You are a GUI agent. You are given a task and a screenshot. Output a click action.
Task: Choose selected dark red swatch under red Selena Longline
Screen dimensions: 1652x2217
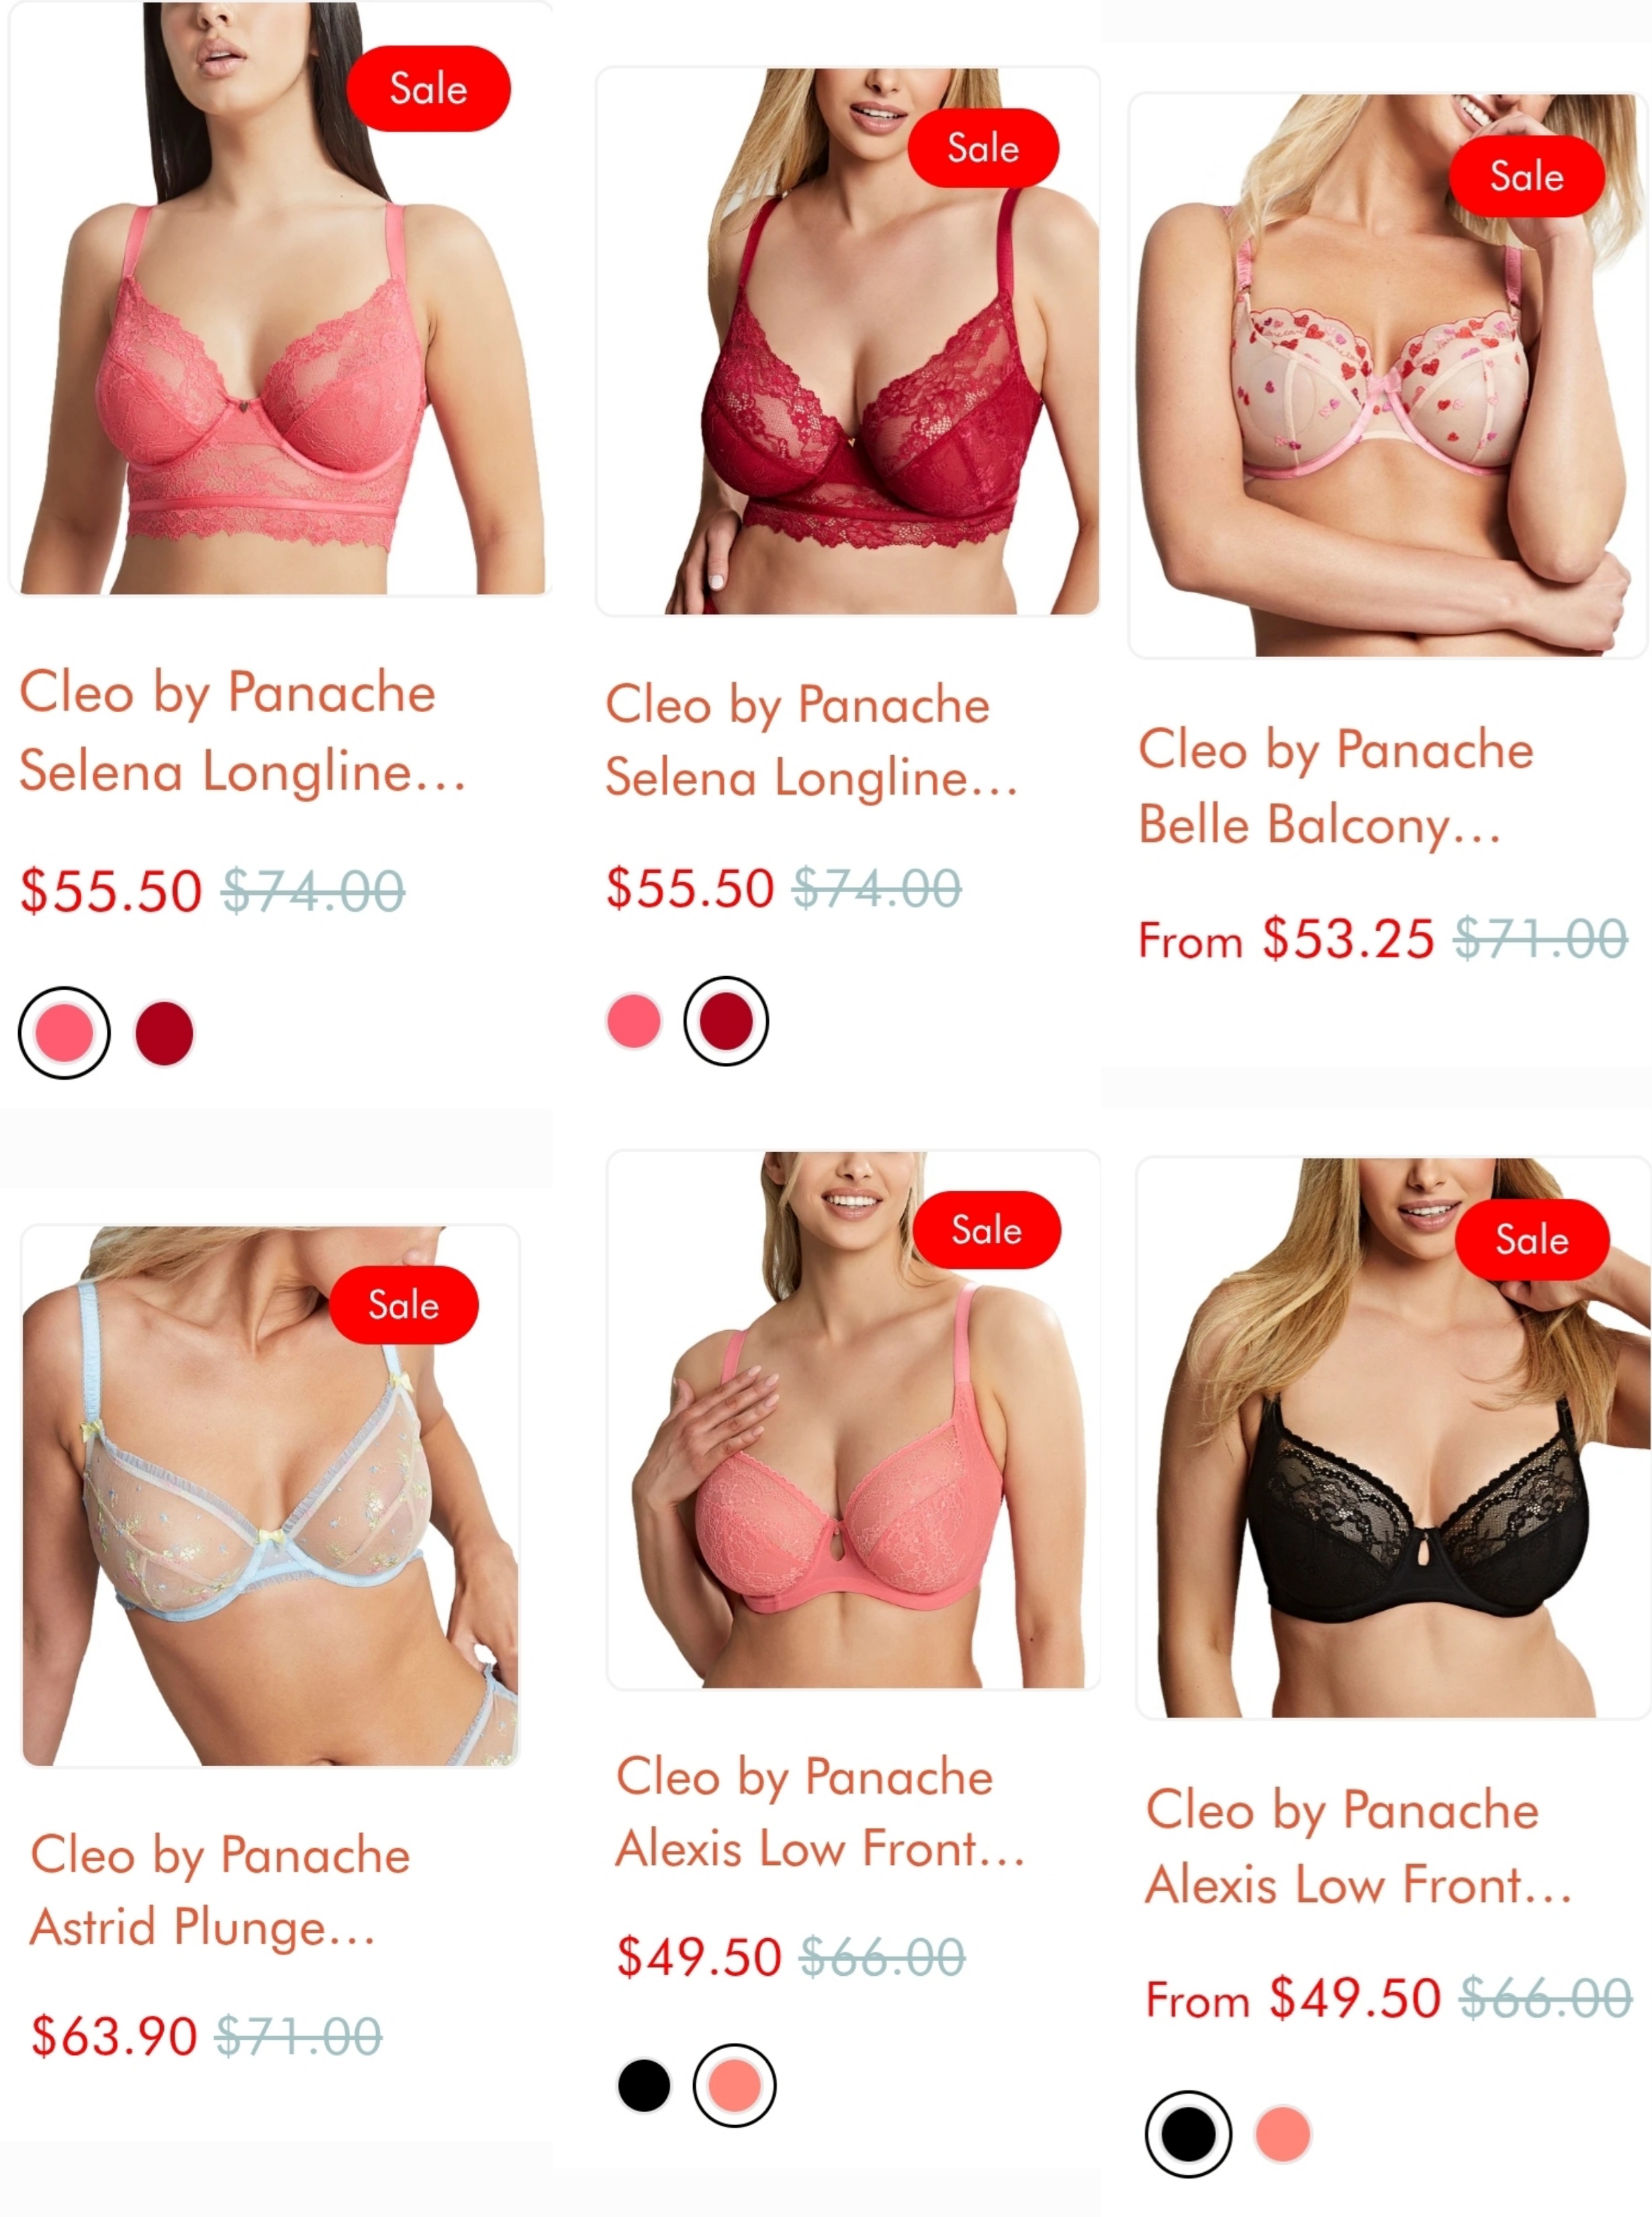point(726,1020)
